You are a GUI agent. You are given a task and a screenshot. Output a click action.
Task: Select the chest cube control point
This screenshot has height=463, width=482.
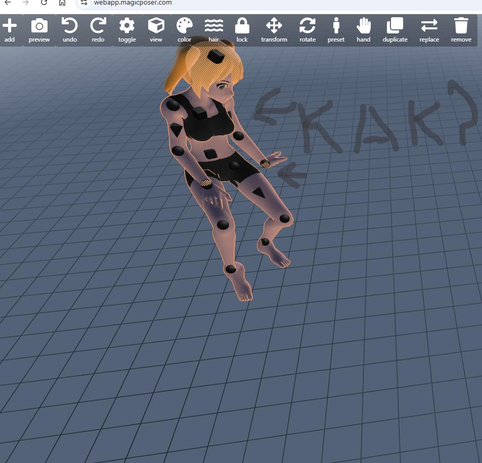(200, 113)
